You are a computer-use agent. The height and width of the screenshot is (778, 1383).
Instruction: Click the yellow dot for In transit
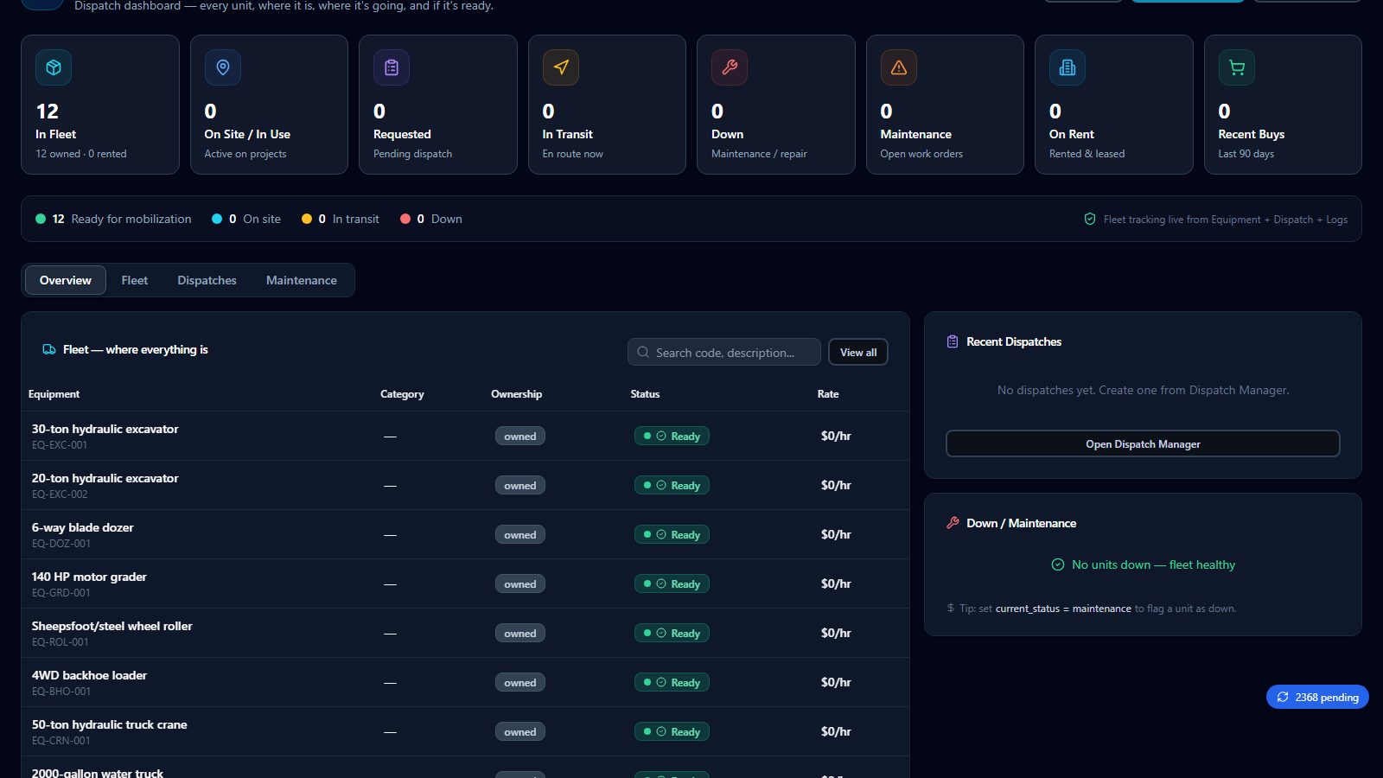pos(307,219)
